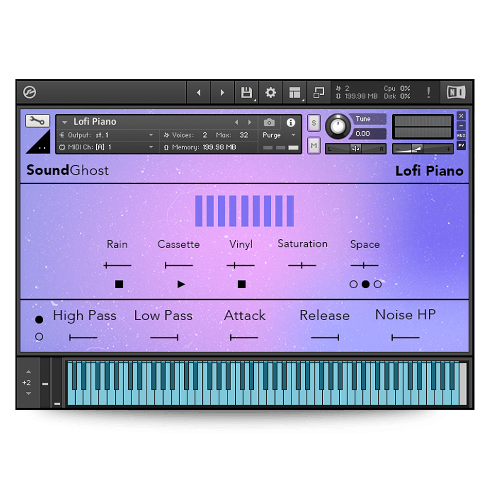The image size is (489, 489).
Task: Click the Max voices value 32
Action: [244, 135]
